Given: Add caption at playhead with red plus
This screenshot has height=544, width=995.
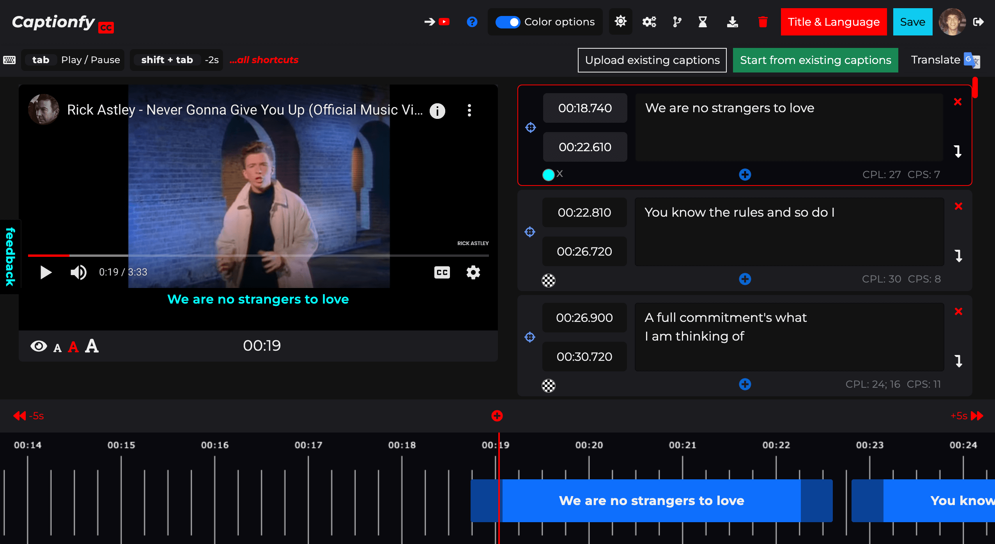Looking at the screenshot, I should pyautogui.click(x=497, y=416).
